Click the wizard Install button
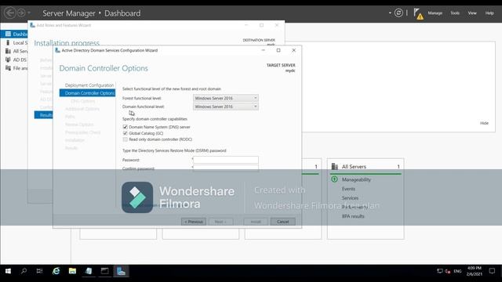The image size is (502, 282). pyautogui.click(x=256, y=222)
